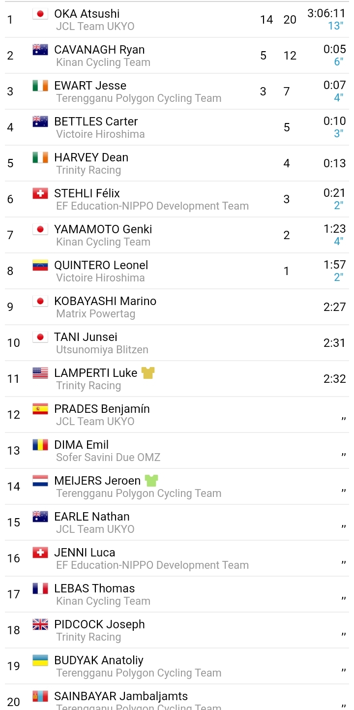
Task: Click the United States flag beside Lamperti Luke
Action: [x=40, y=373]
